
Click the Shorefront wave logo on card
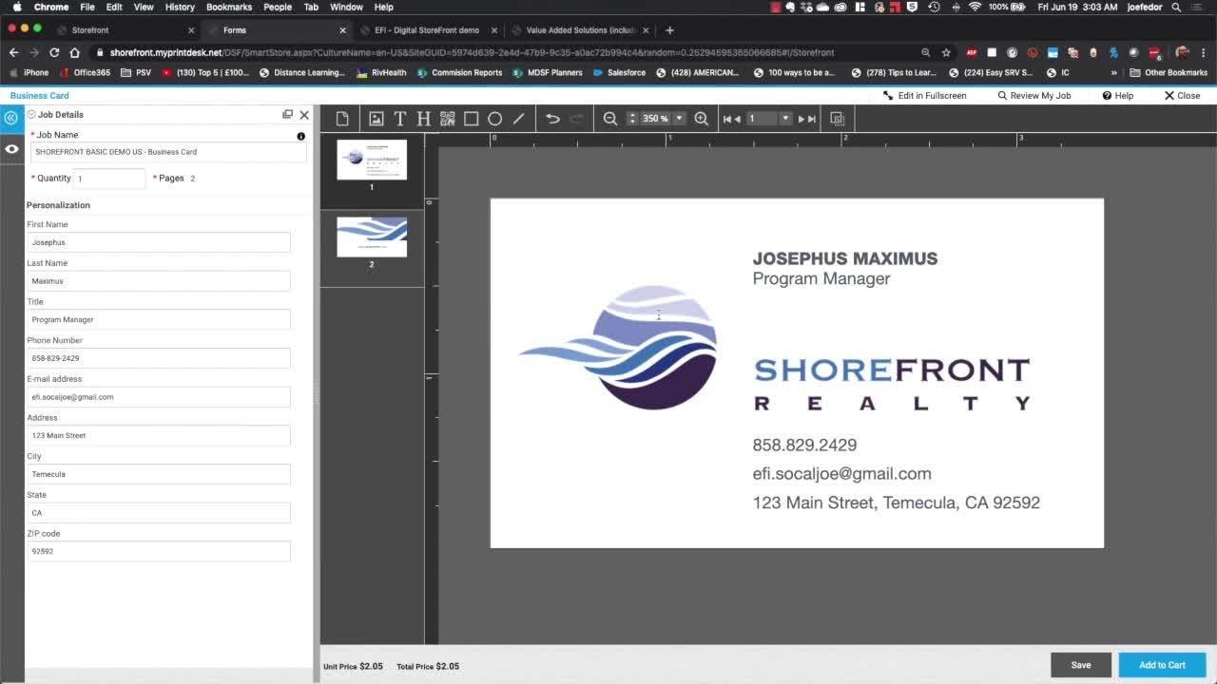[x=619, y=347]
